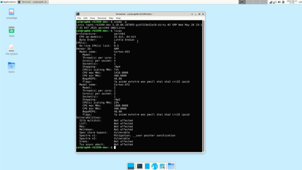The height and width of the screenshot is (170, 302).
Task: Select the File System desktop icon
Action: 12,50
